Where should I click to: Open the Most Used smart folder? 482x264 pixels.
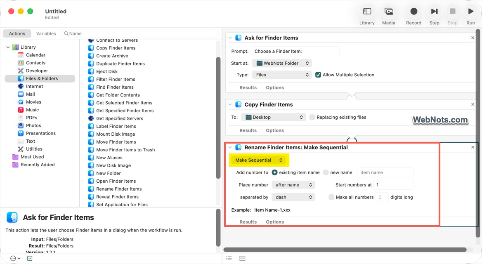click(x=32, y=157)
